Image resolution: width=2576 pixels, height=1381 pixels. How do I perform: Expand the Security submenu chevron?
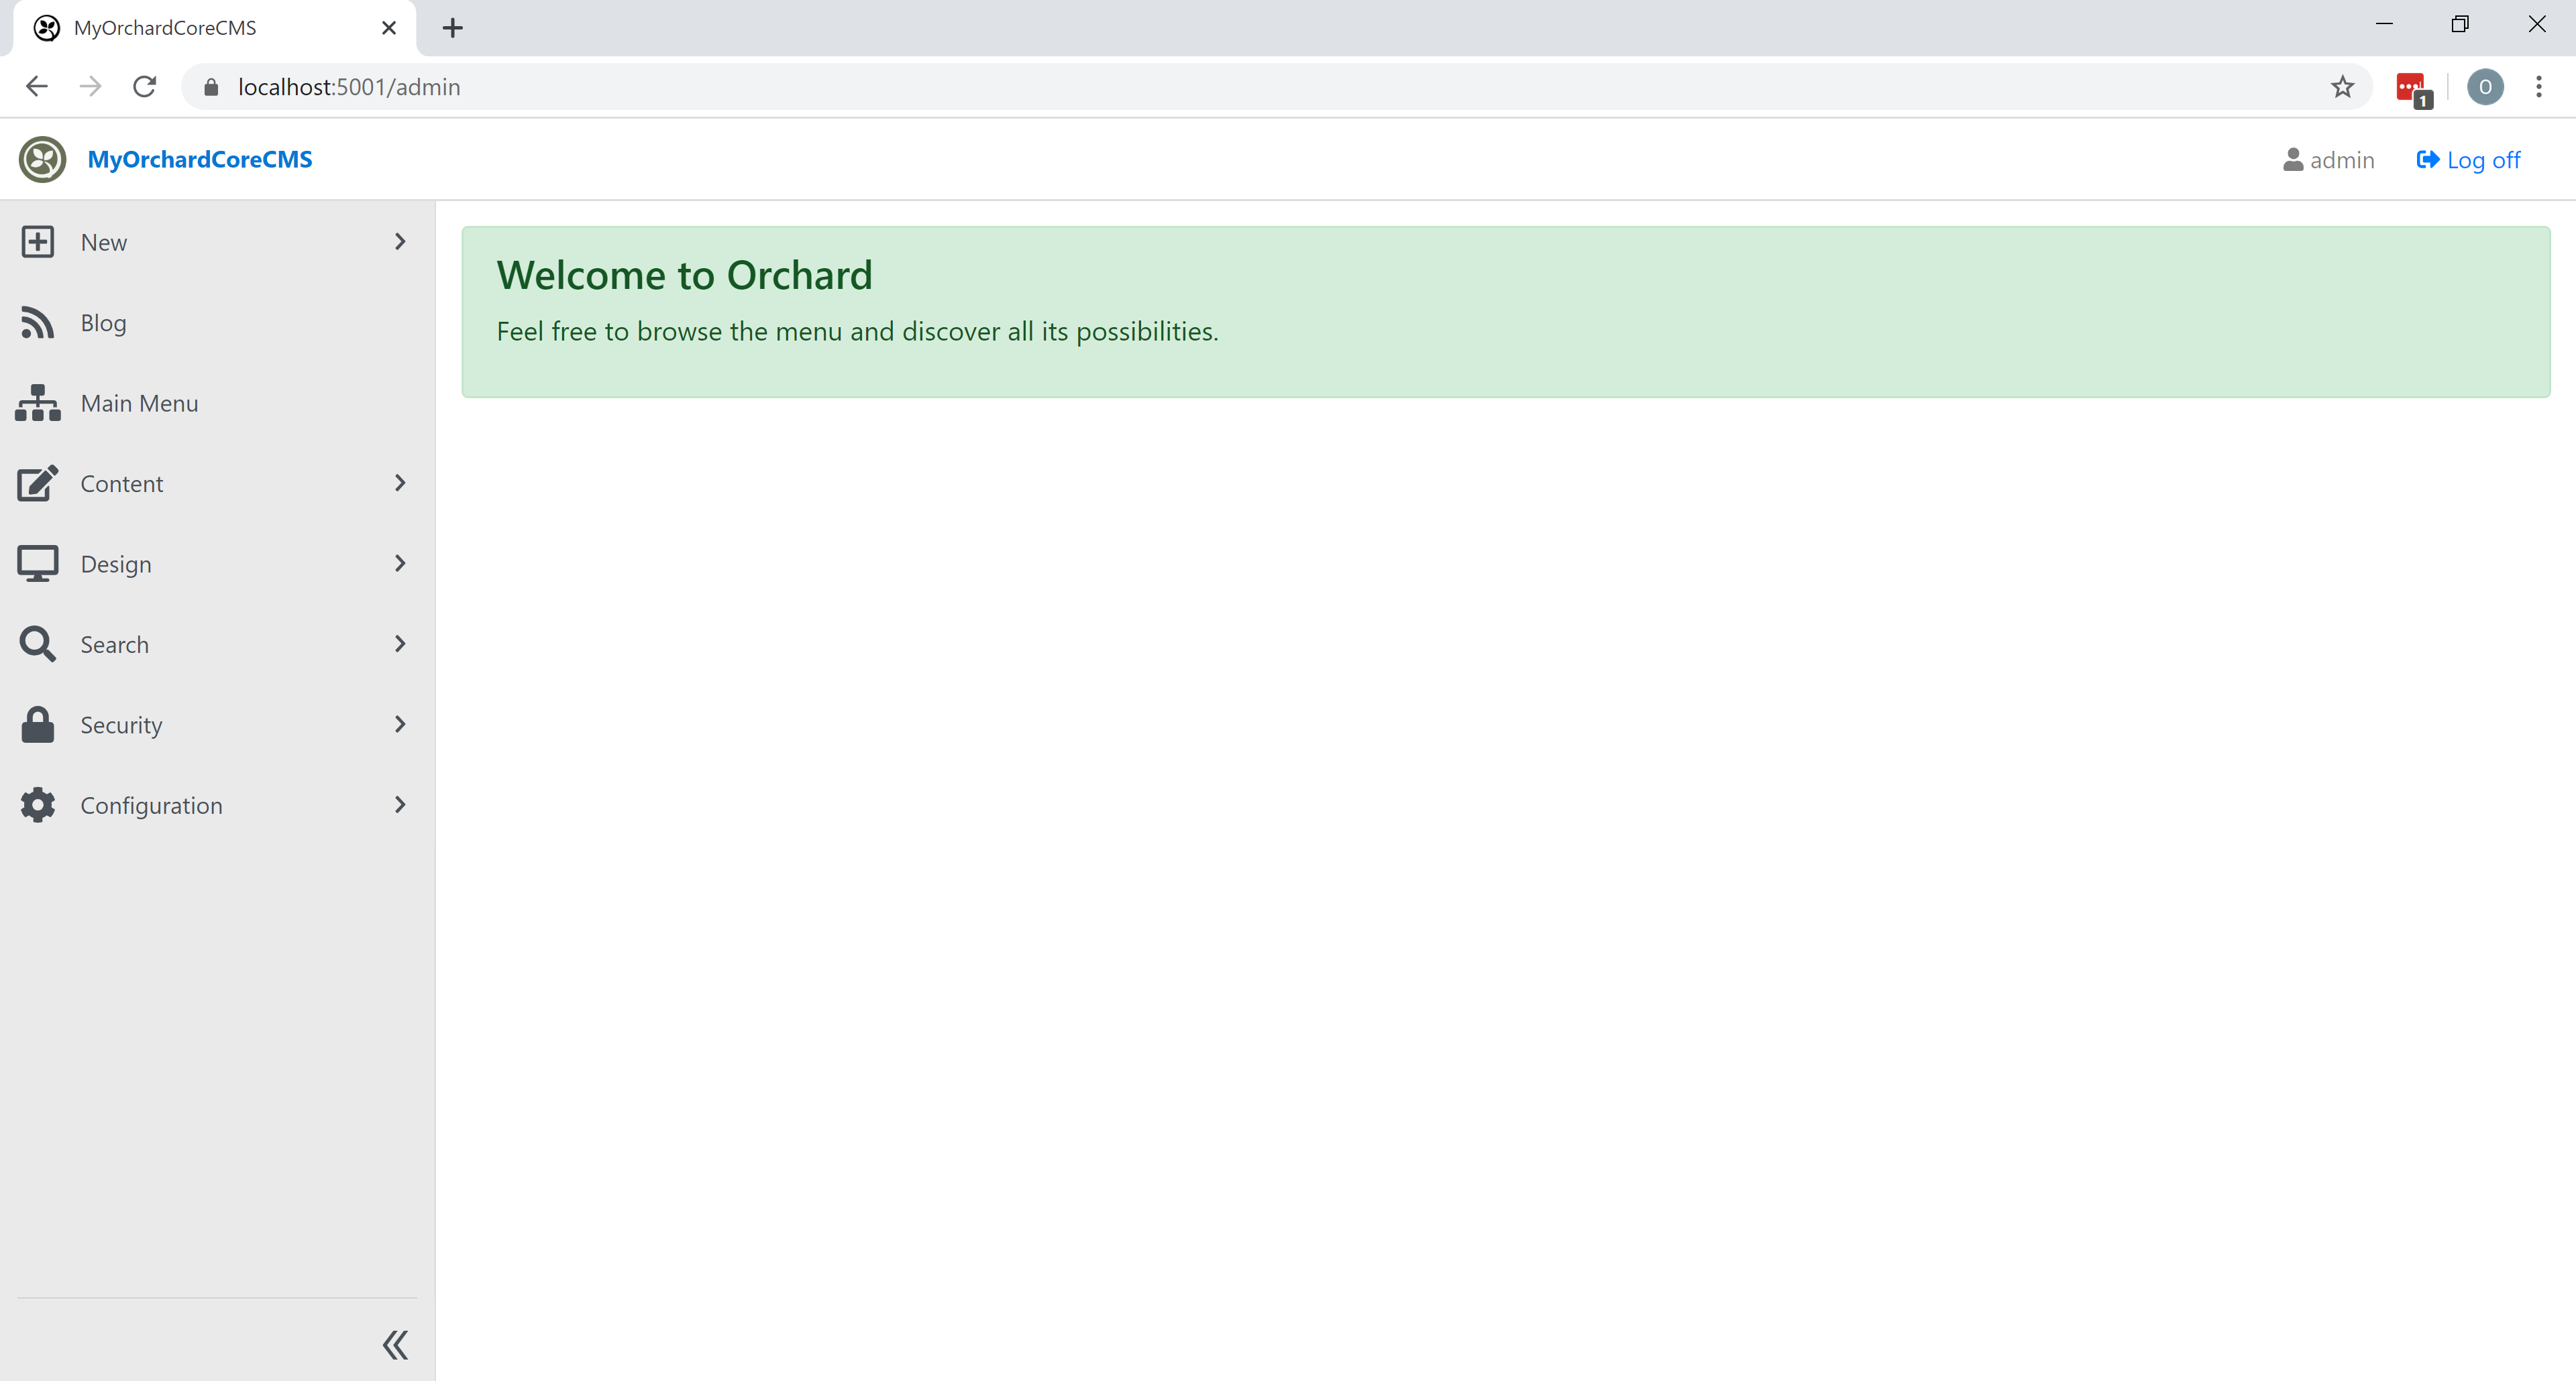(x=400, y=723)
